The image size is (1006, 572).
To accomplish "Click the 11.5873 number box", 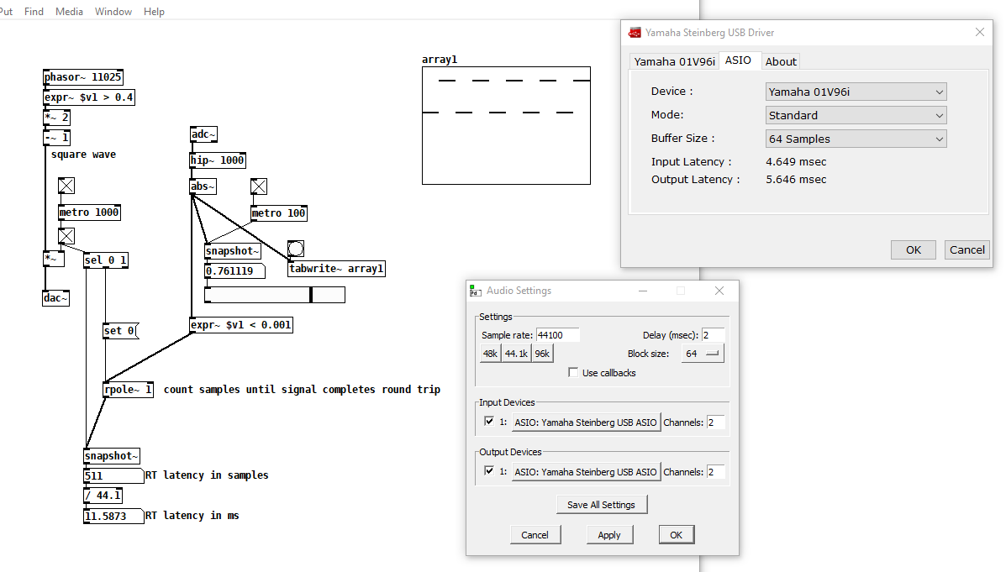I will (x=113, y=517).
